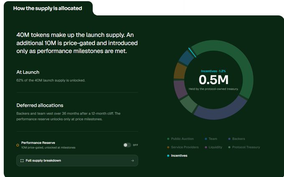
Task: Toggle the Performance Reserve switch on
Action: (127, 145)
